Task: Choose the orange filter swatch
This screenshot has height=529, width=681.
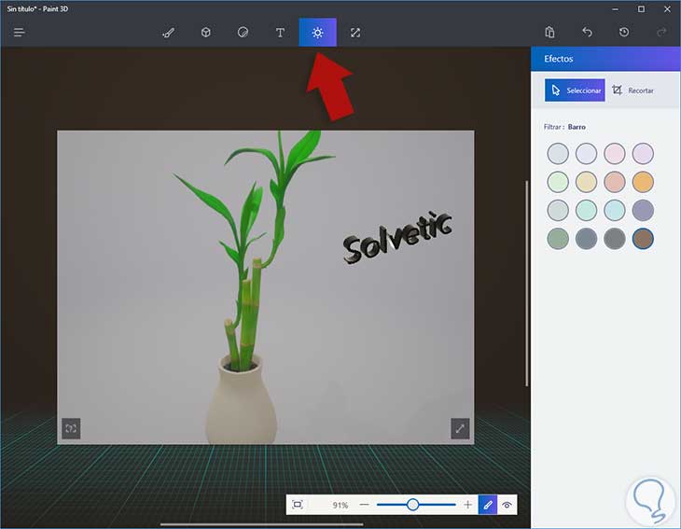Action: pyautogui.click(x=643, y=182)
